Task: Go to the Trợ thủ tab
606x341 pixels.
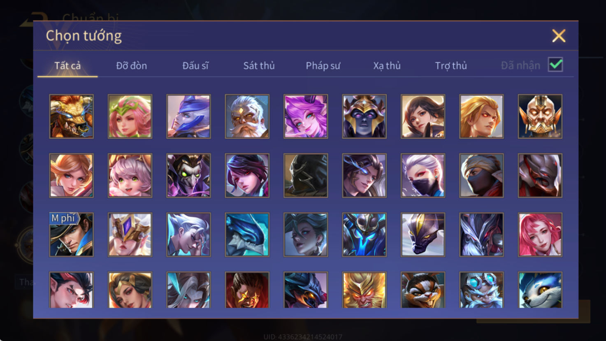Action: pos(451,66)
